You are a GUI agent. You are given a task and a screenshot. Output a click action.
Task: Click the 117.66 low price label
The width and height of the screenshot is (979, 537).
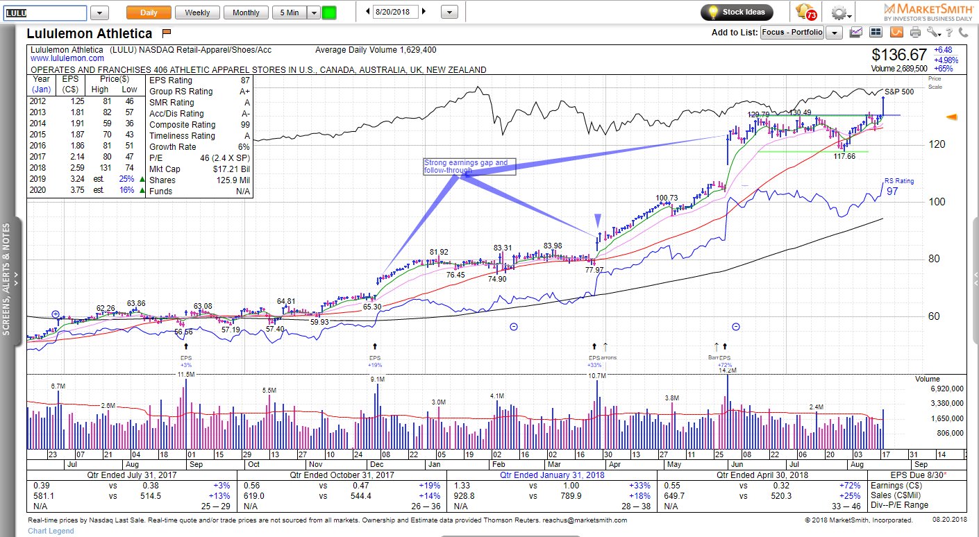(x=844, y=157)
